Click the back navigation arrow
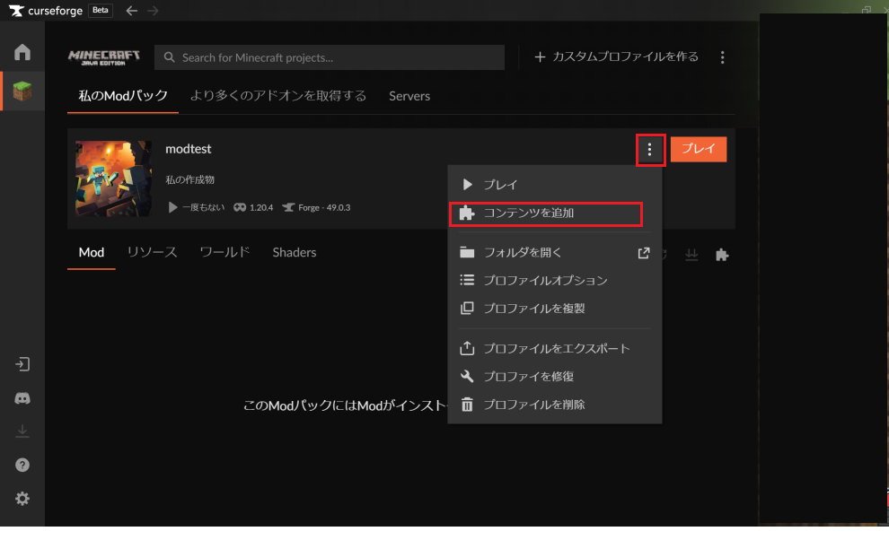The width and height of the screenshot is (889, 540). tap(132, 11)
